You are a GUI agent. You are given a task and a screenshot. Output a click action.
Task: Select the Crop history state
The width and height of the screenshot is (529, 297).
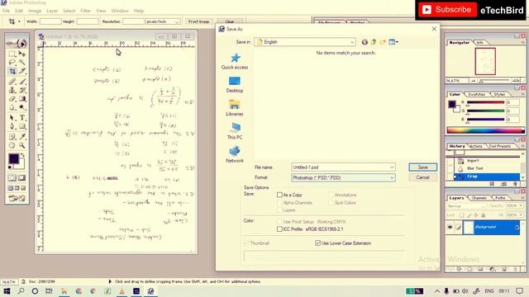[487, 177]
